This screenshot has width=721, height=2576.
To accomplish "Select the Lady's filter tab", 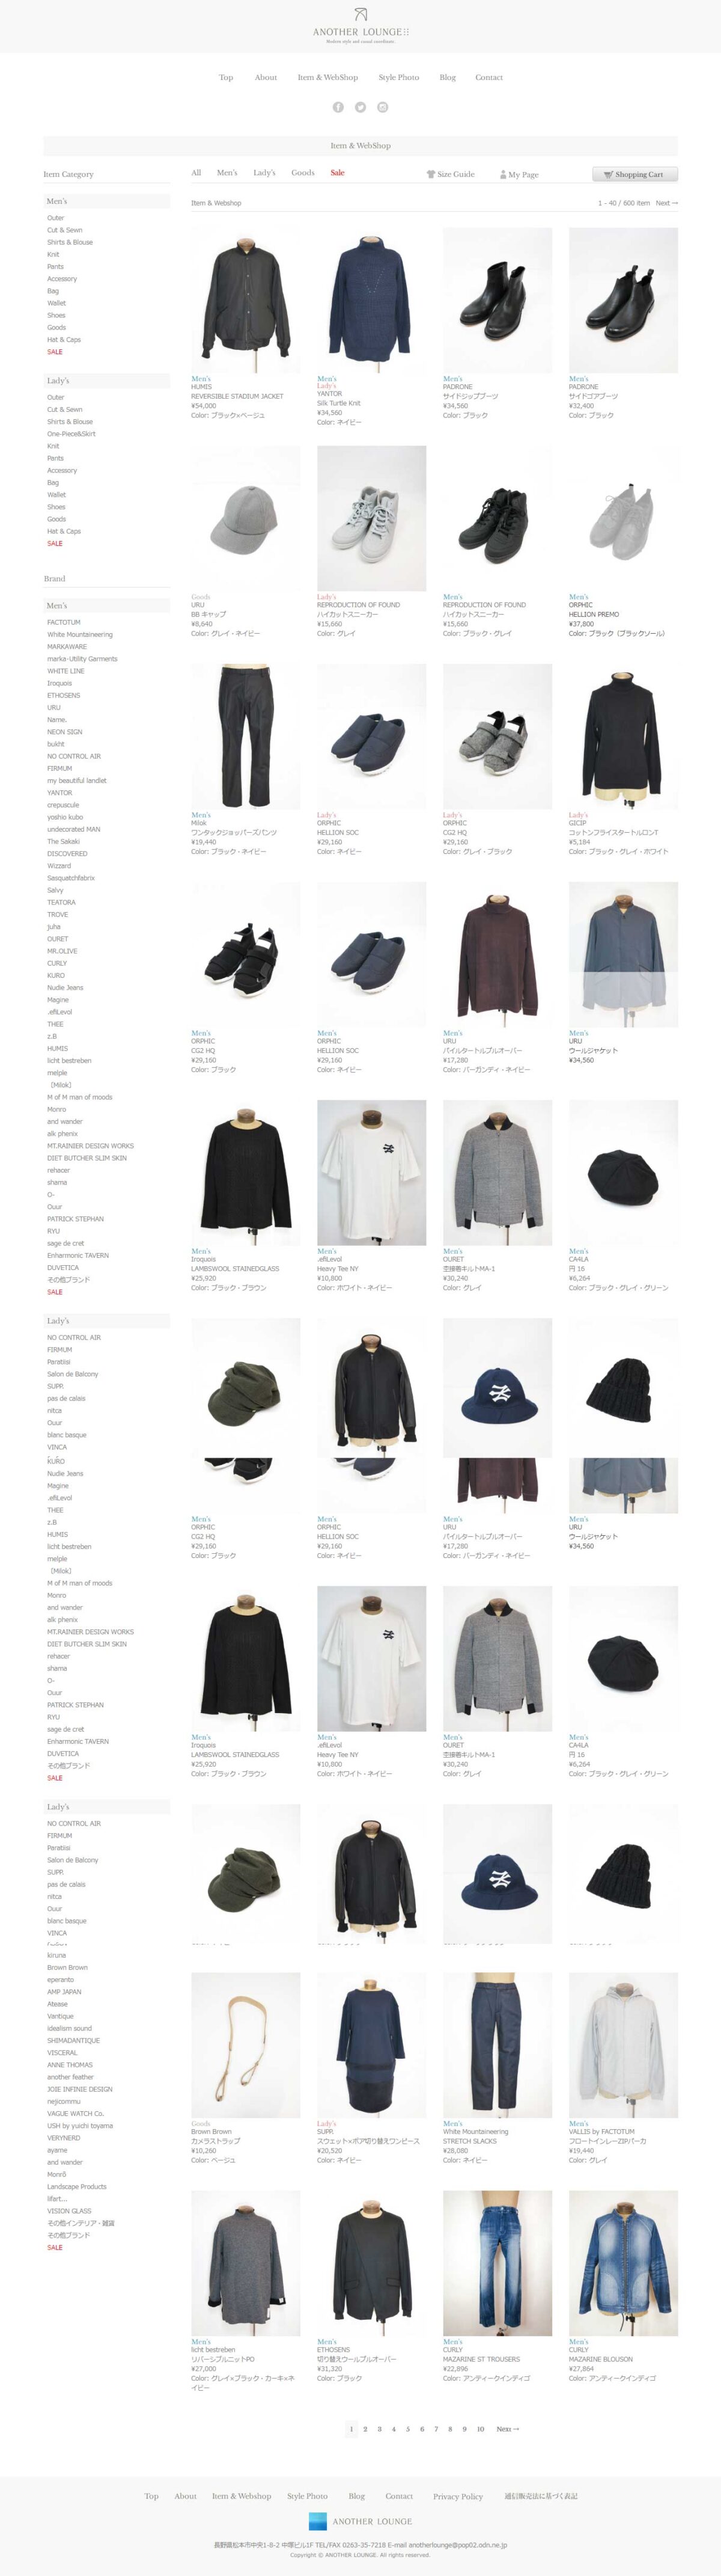I will pos(264,173).
